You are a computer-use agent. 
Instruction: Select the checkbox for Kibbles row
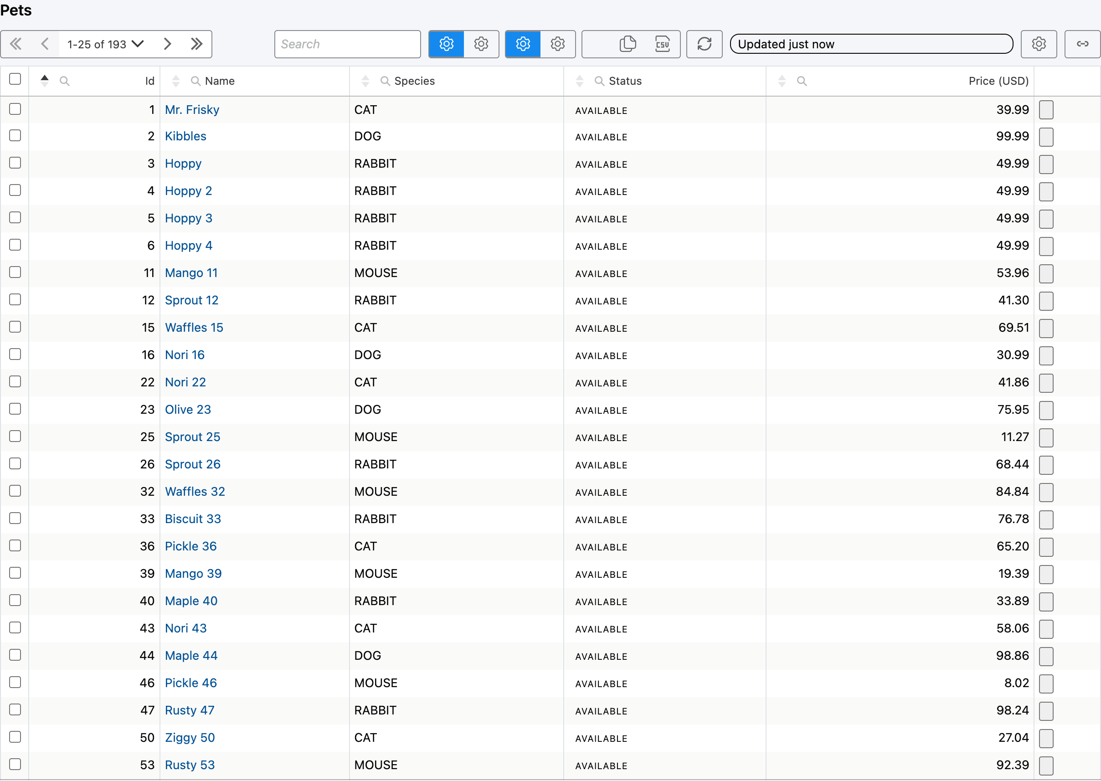15,136
